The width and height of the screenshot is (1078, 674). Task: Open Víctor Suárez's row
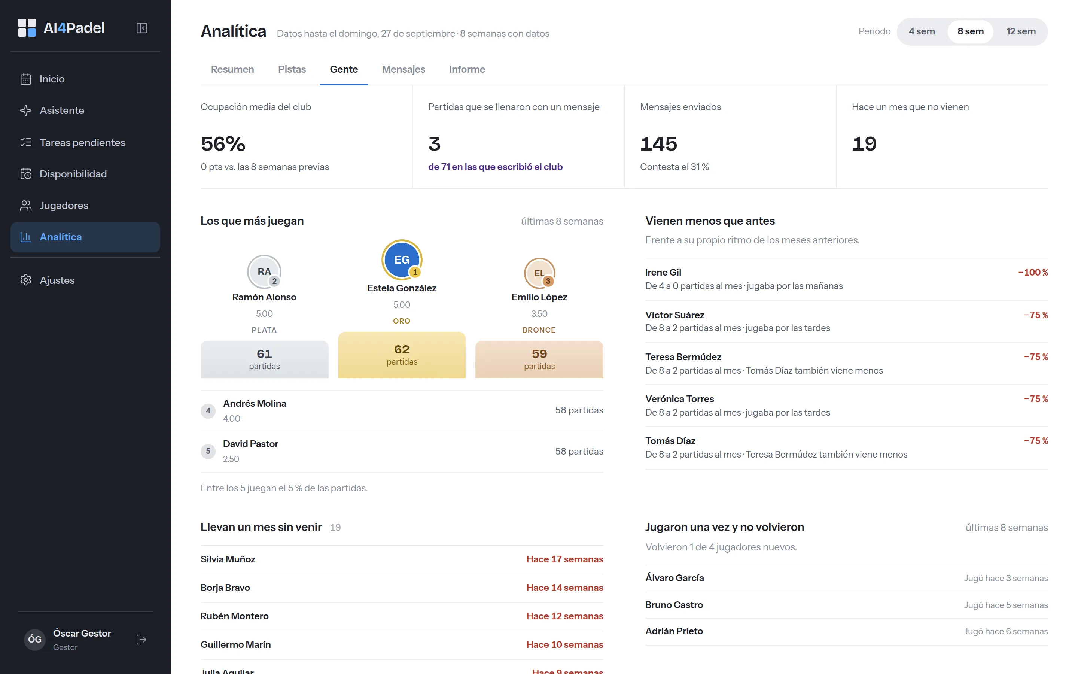click(846, 321)
